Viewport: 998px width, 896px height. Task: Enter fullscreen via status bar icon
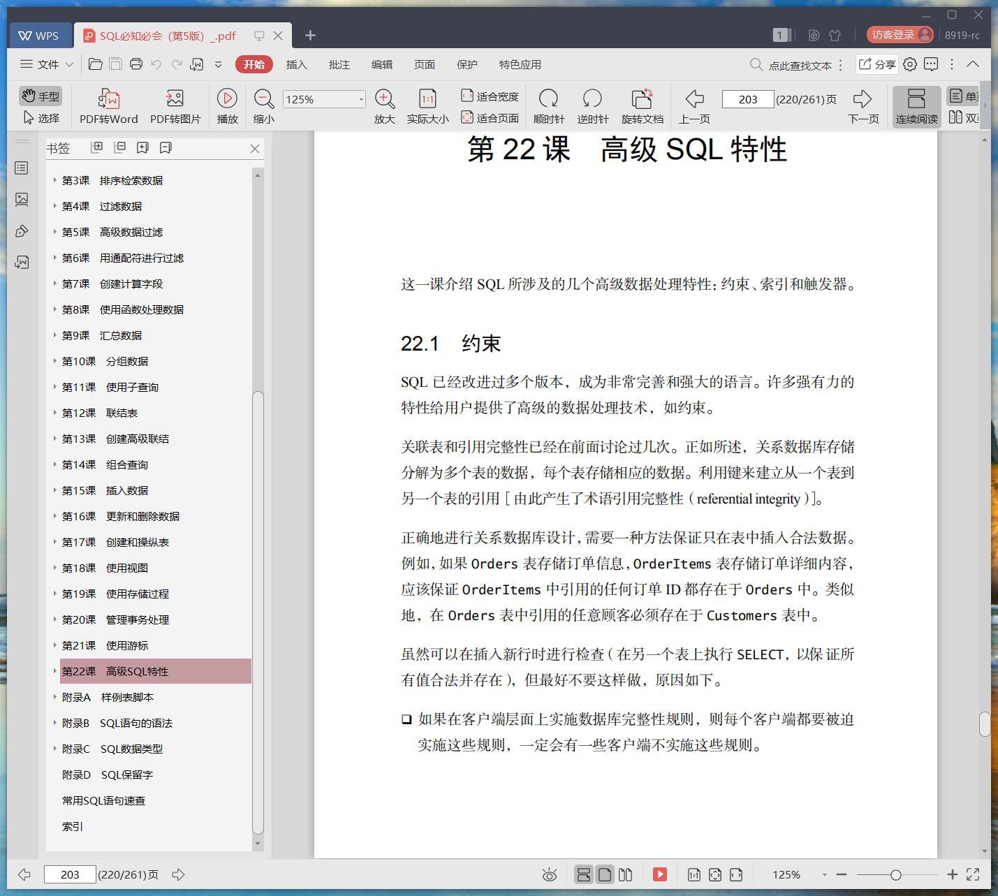coord(973,874)
